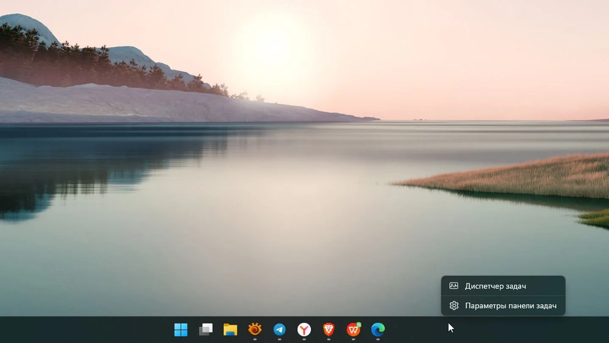Open Task View from the taskbar
The height and width of the screenshot is (343, 609).
206,329
